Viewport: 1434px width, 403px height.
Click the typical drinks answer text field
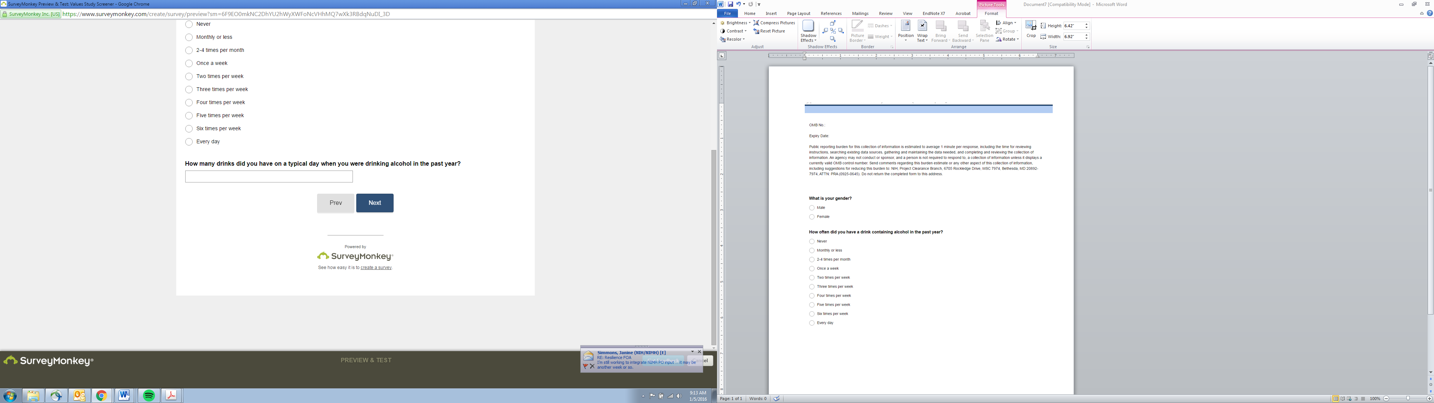pos(269,176)
